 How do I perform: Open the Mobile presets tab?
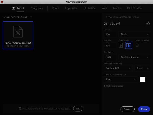click(117, 8)
